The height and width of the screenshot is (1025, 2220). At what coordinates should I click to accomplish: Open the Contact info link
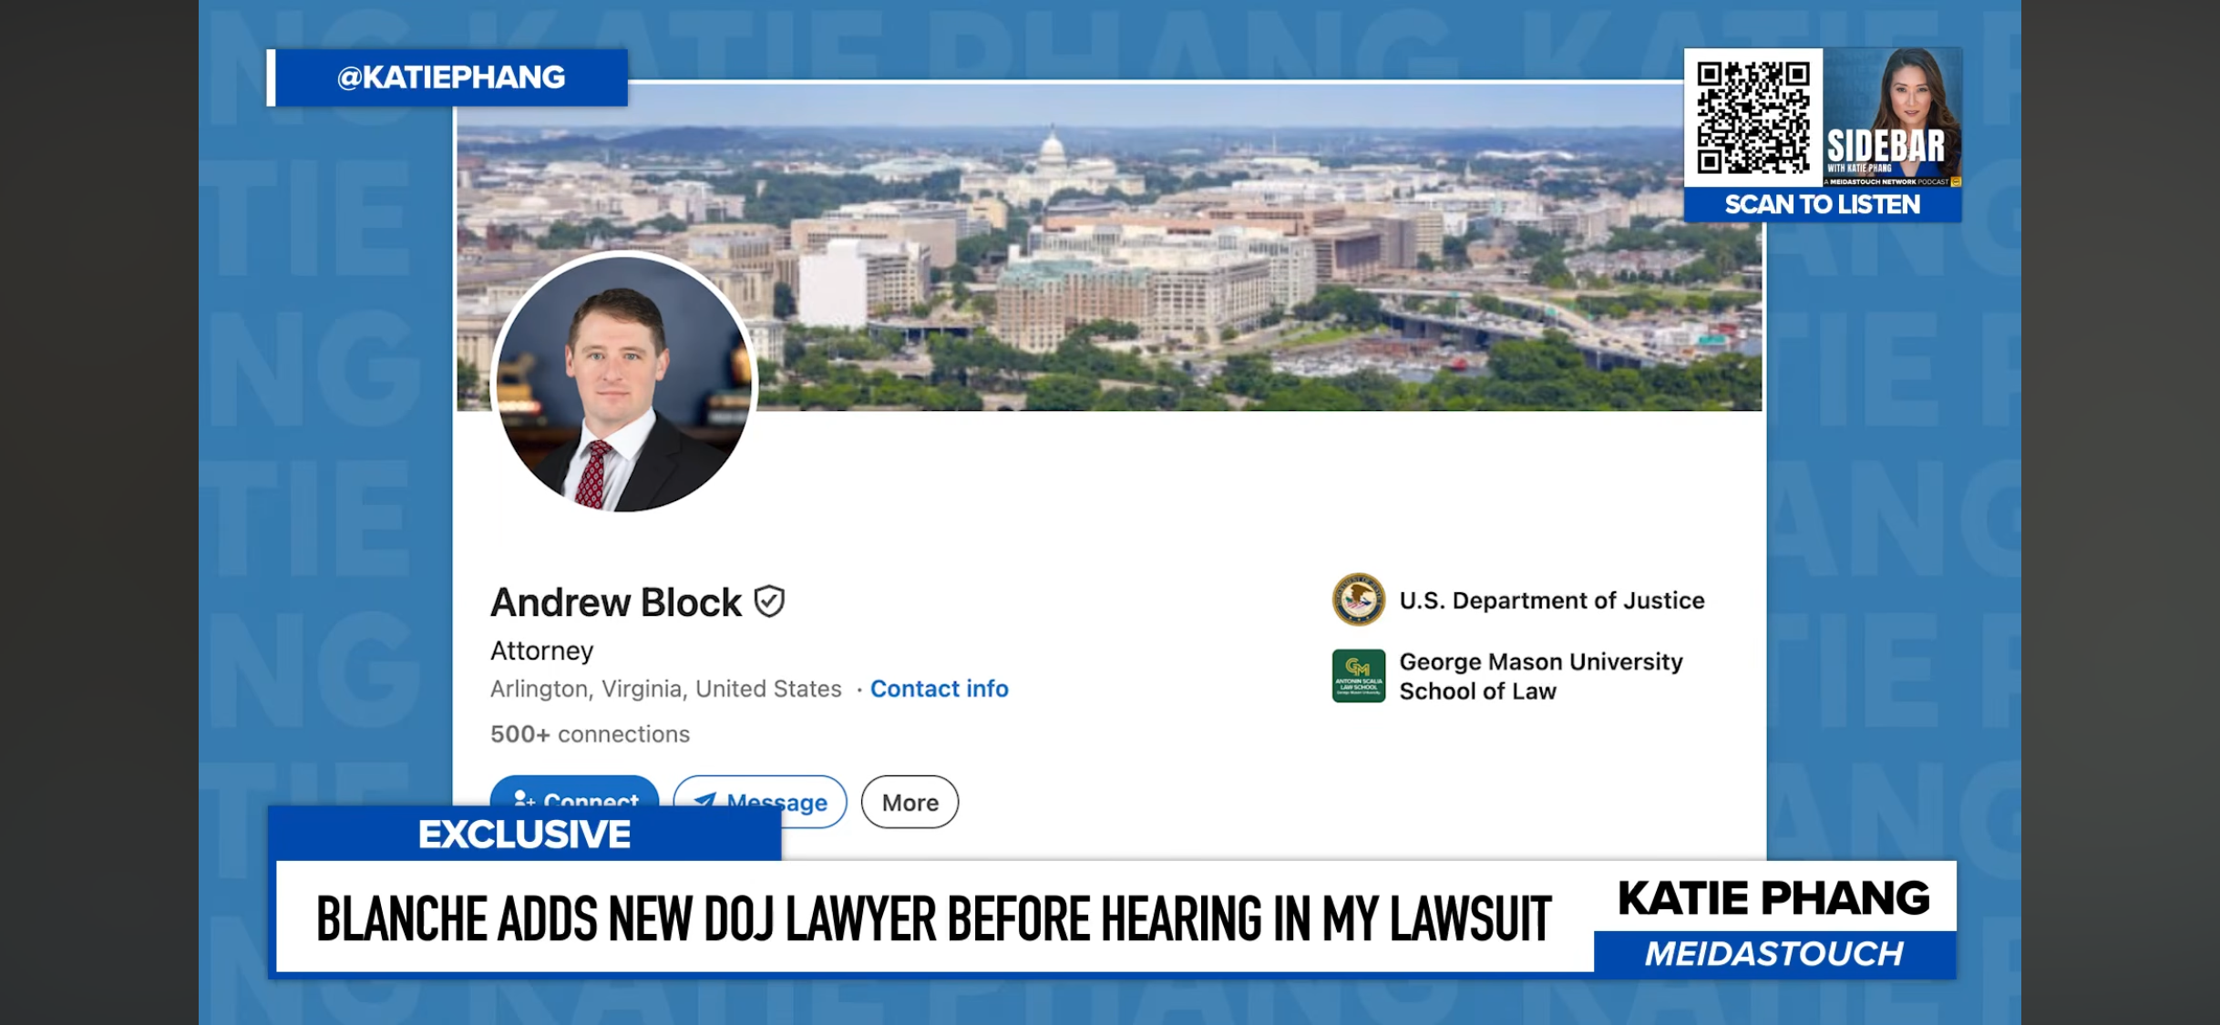tap(939, 689)
